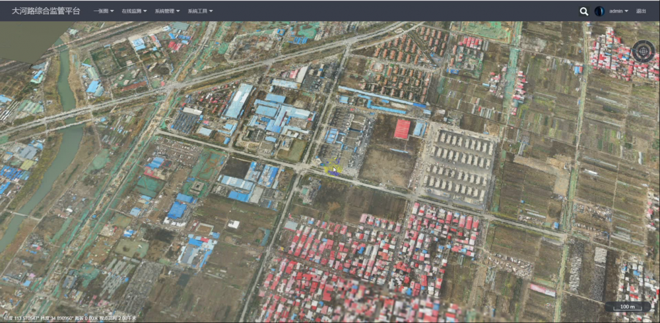Open the 一张图 menu
Image resolution: width=660 pixels, height=323 pixels.
pos(103,11)
